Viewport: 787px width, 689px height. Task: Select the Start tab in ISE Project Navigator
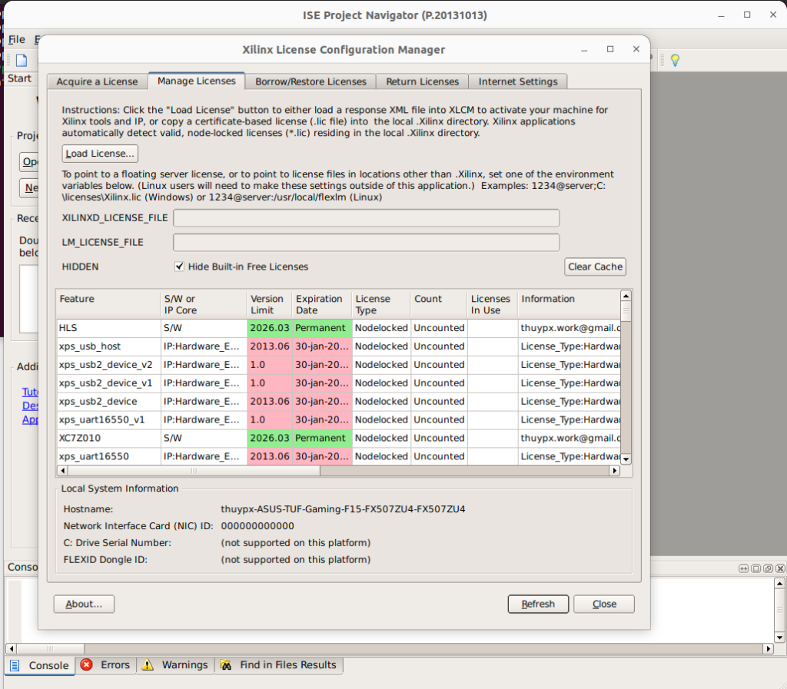pyautogui.click(x=19, y=78)
